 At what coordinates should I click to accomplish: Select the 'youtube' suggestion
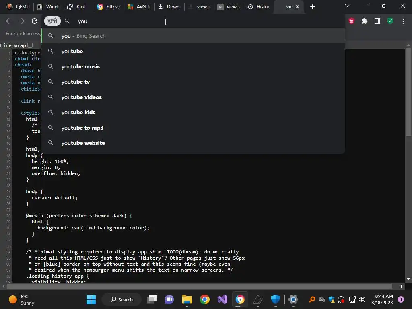[x=193, y=51]
